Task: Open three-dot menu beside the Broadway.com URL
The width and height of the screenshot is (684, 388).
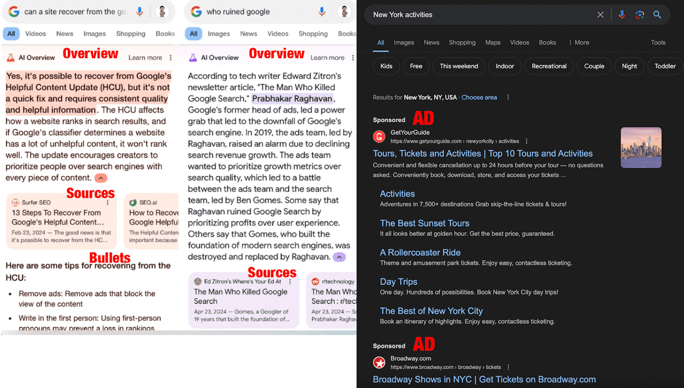Action: click(x=508, y=367)
